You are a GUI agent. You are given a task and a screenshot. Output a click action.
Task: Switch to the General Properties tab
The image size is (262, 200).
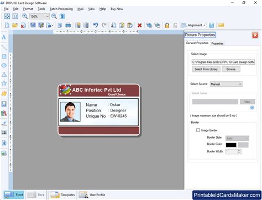coord(197,43)
